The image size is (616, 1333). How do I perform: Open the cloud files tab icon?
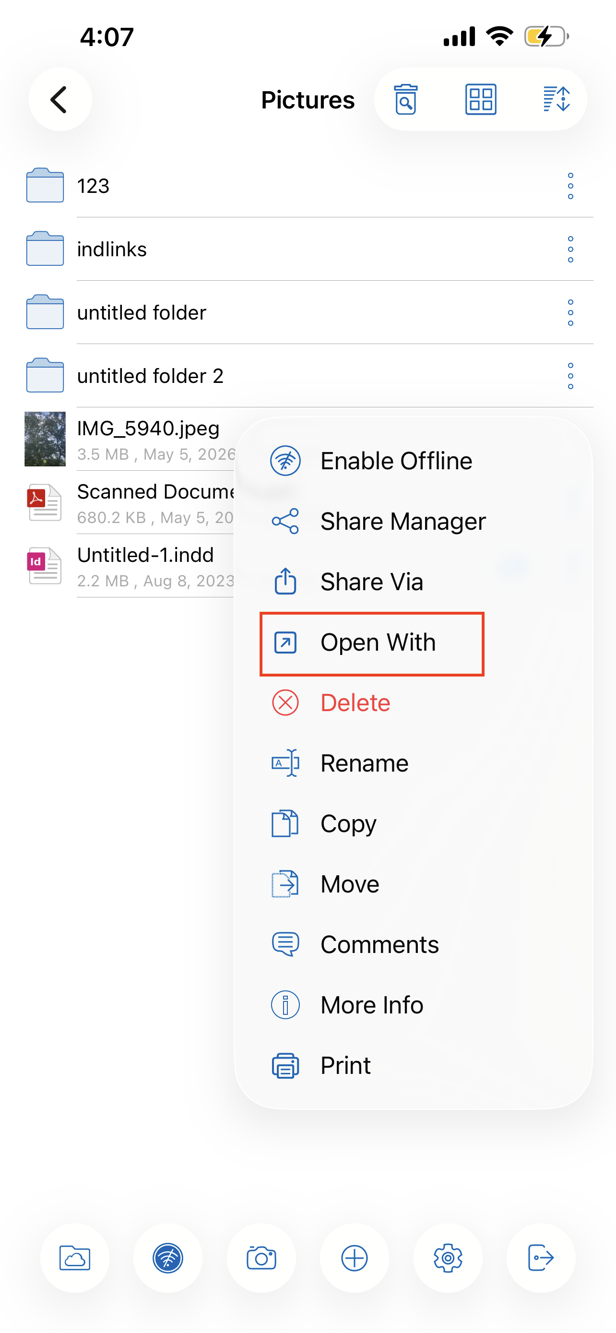coord(75,1258)
